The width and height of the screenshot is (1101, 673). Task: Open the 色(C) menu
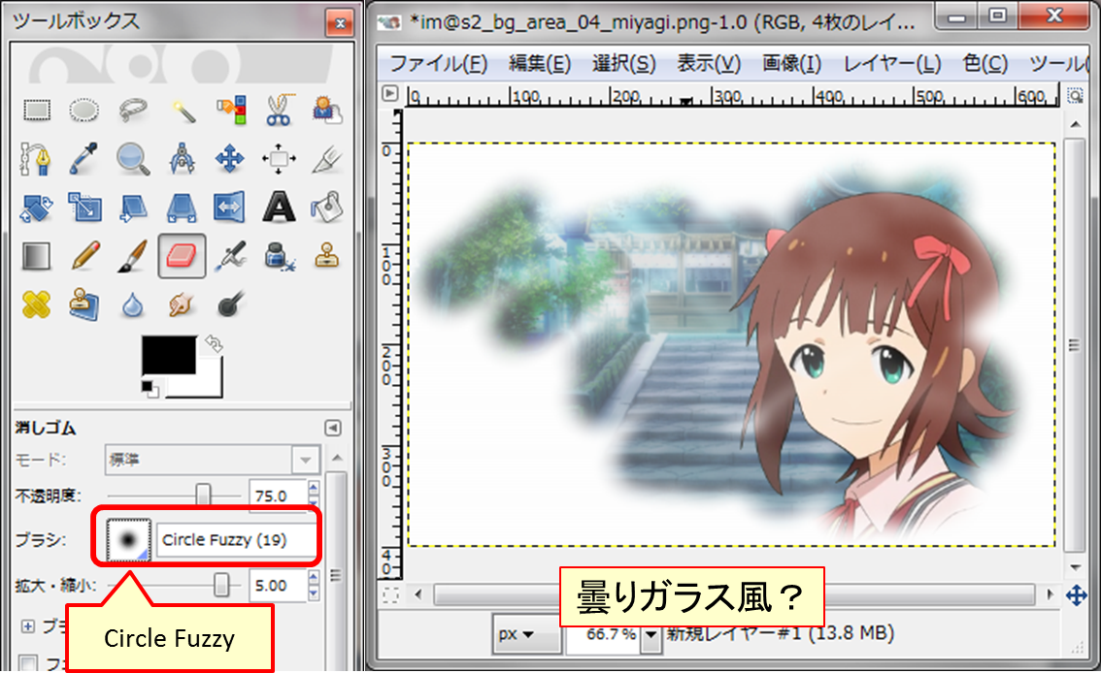pyautogui.click(x=985, y=64)
